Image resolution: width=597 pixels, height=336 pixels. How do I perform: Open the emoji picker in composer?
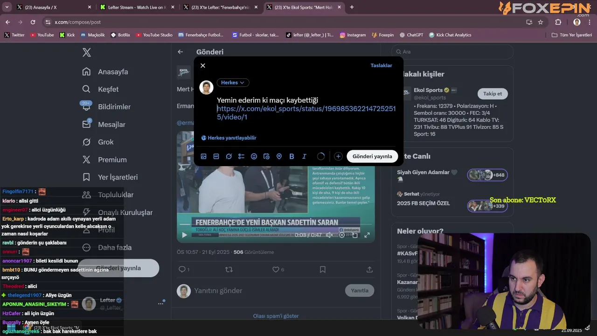coord(254,156)
